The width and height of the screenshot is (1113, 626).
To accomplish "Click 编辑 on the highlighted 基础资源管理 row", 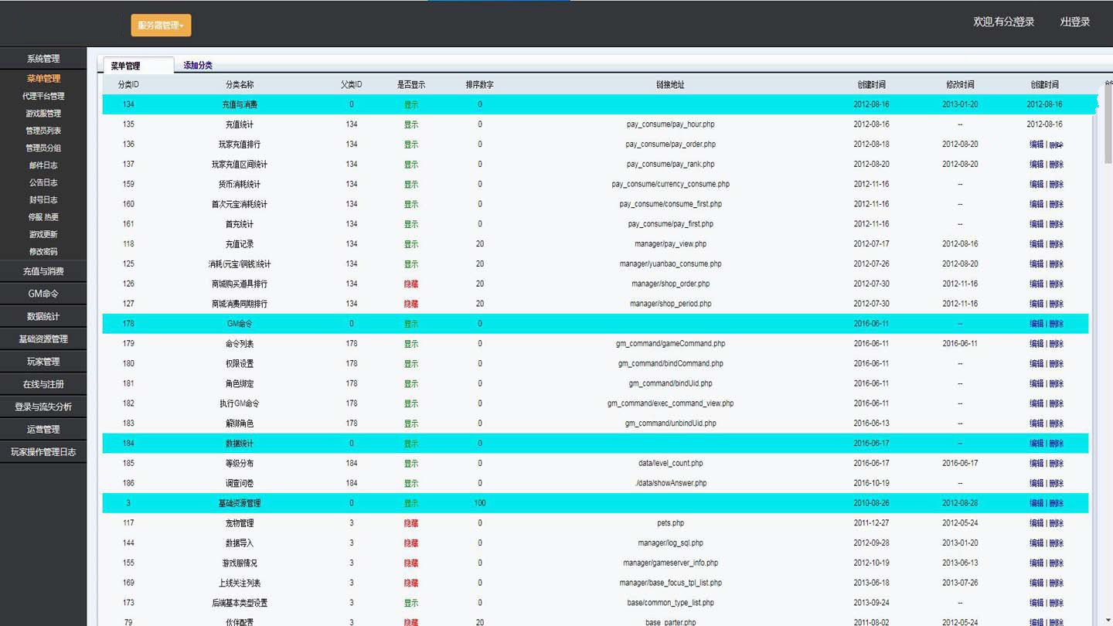I will 1036,503.
